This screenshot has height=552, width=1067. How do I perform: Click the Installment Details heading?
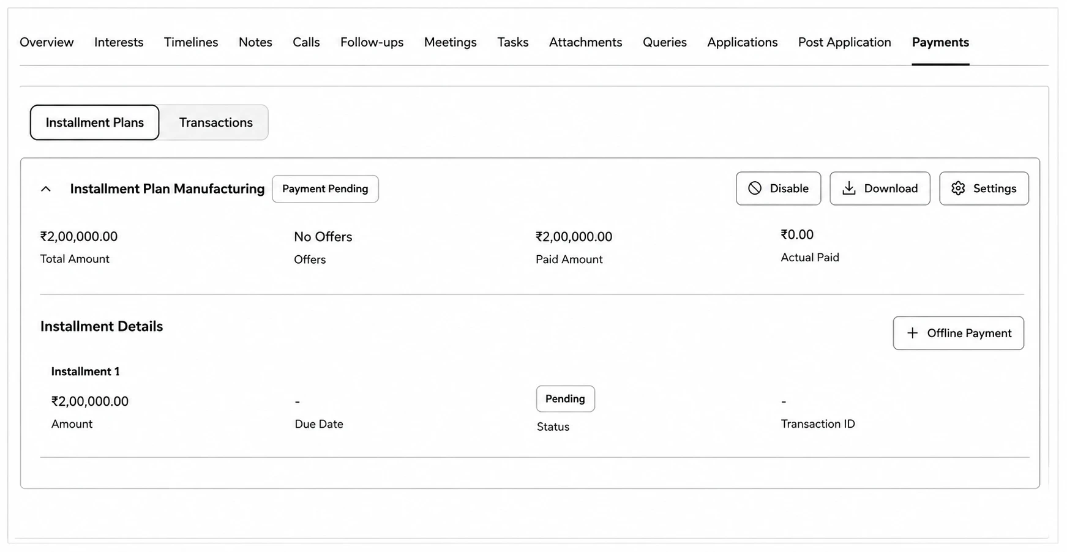point(102,326)
